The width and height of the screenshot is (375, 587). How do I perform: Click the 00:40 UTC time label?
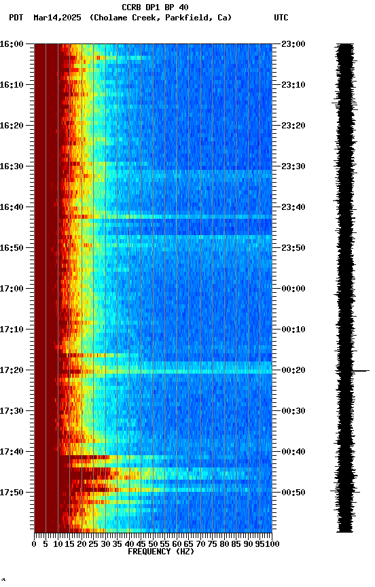(x=293, y=452)
